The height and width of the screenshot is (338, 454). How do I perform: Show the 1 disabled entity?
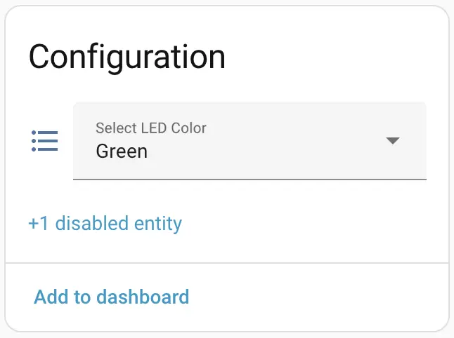(x=105, y=224)
